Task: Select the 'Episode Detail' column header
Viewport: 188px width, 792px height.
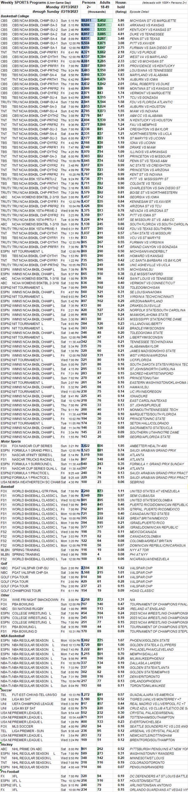Action: (139, 12)
